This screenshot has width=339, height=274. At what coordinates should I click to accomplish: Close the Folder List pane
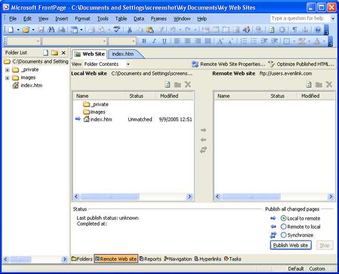(x=64, y=52)
